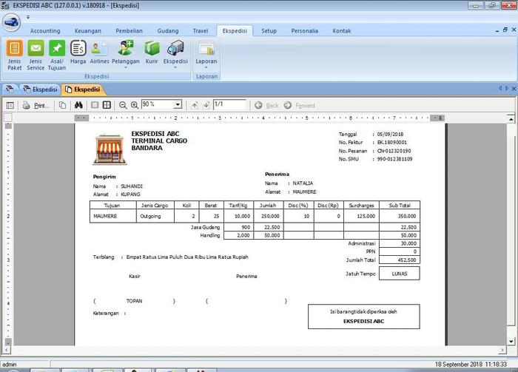Screen dimensions: 518x372
Task: Click the Airlines icon
Action: [99, 53]
